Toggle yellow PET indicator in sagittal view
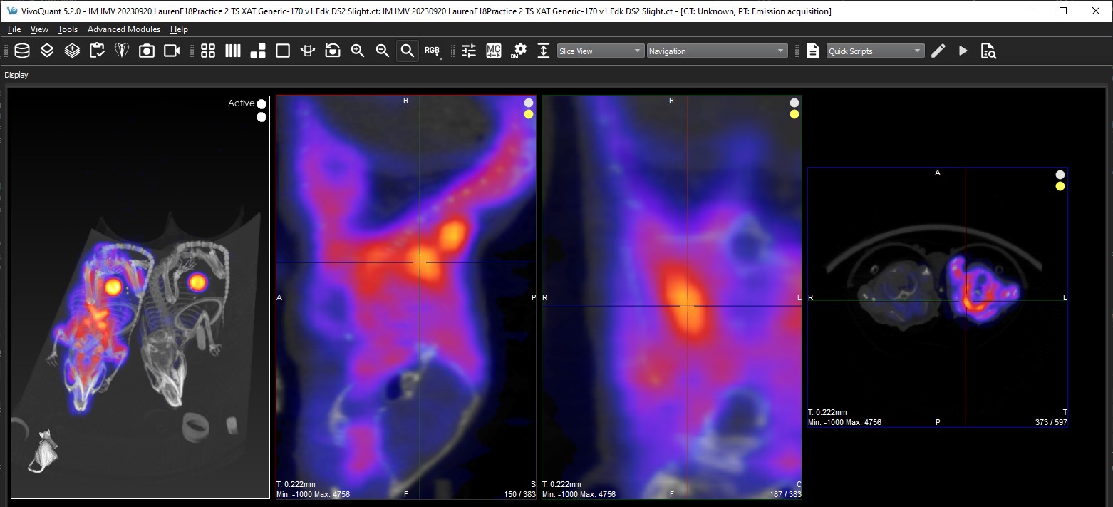1113x507 pixels. coord(529,114)
